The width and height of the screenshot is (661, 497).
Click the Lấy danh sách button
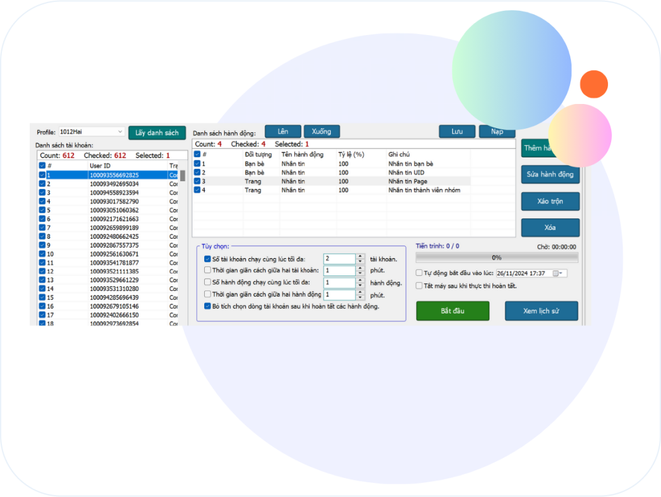(157, 133)
